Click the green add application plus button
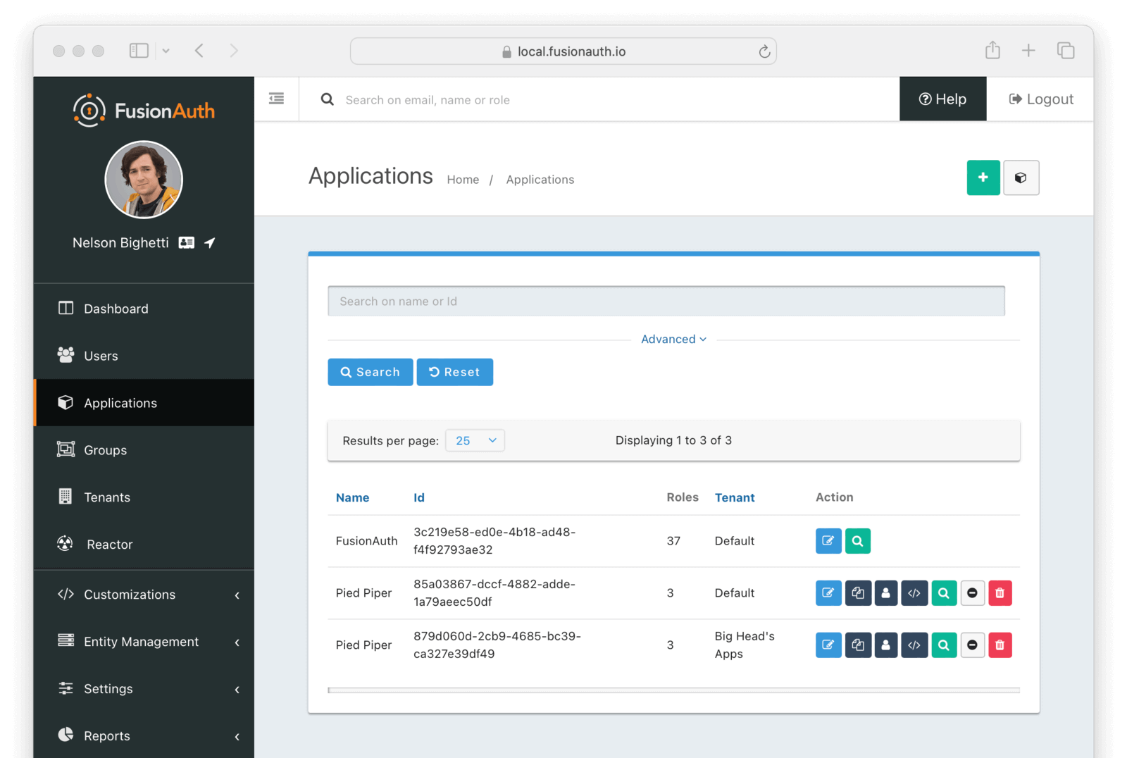 click(x=983, y=178)
